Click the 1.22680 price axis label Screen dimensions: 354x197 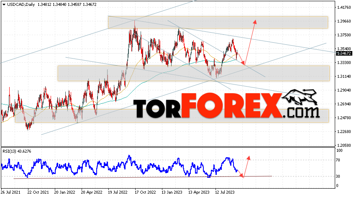pos(344,132)
